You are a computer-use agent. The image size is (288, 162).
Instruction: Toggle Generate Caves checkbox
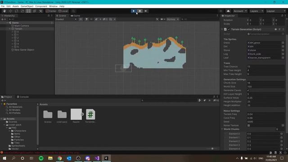pyautogui.click(x=248, y=90)
